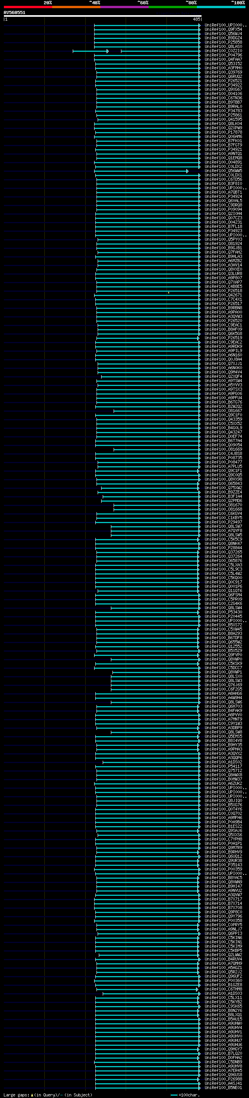Select UniRef100_P00360 label
The image size is (249, 1098).
coord(223,980)
